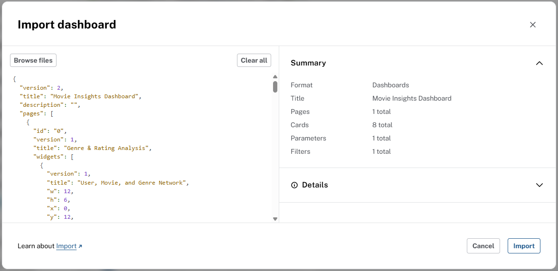Click the "Movie Insights Dashboard" JSON title value
The width and height of the screenshot is (558, 271).
point(95,96)
